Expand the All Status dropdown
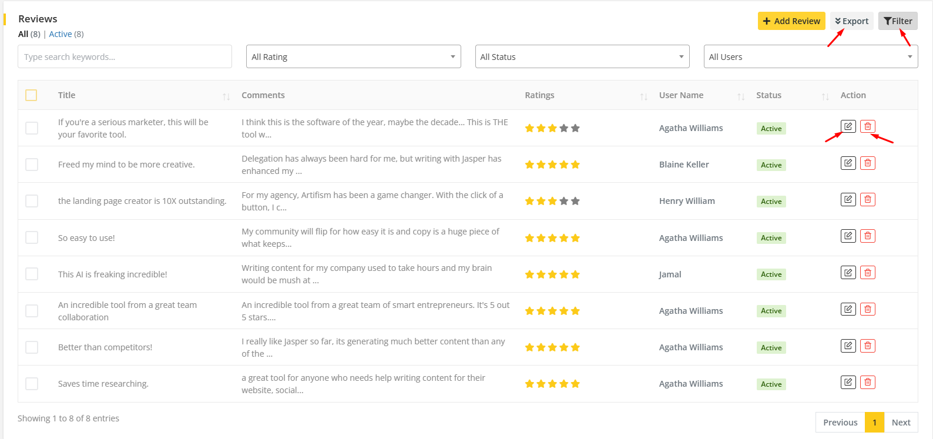Image resolution: width=933 pixels, height=439 pixels. (x=582, y=57)
